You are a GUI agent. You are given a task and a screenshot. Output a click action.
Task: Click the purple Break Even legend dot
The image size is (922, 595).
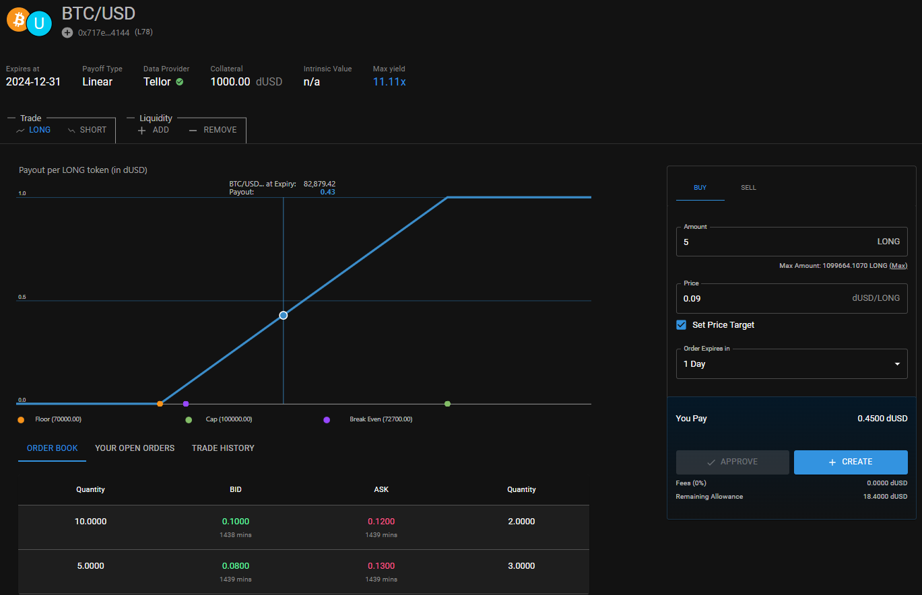(x=327, y=419)
